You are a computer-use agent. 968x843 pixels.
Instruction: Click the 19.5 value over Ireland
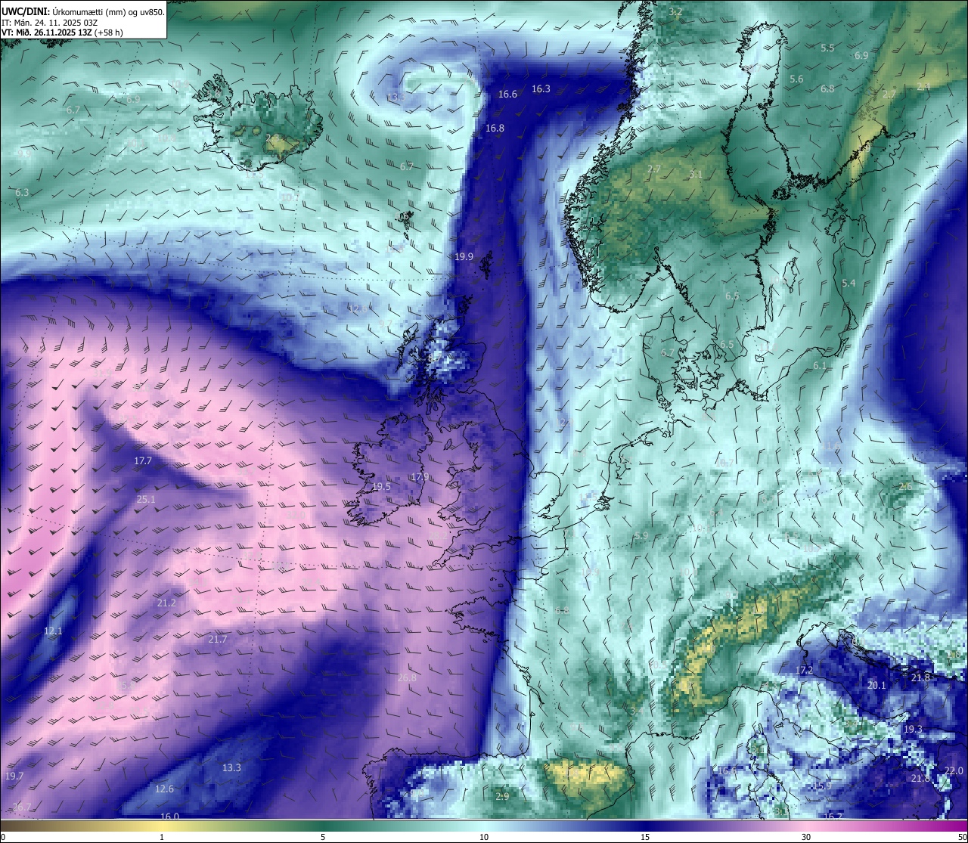click(381, 487)
